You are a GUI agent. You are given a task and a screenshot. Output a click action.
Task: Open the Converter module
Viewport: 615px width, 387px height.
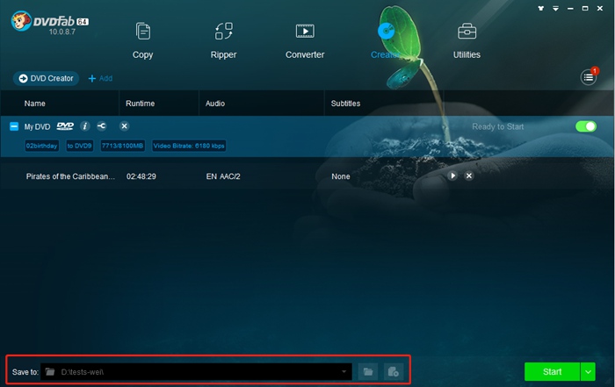click(x=305, y=40)
